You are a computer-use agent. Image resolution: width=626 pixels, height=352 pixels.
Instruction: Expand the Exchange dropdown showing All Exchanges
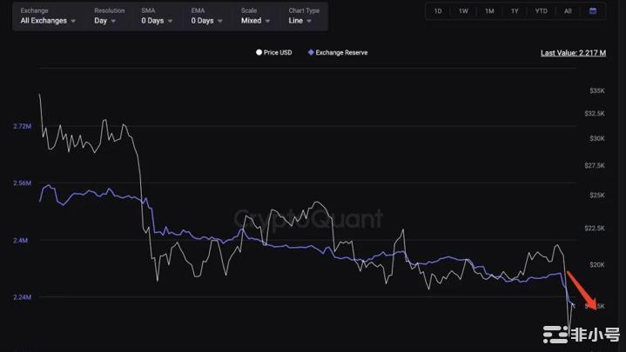pos(48,20)
